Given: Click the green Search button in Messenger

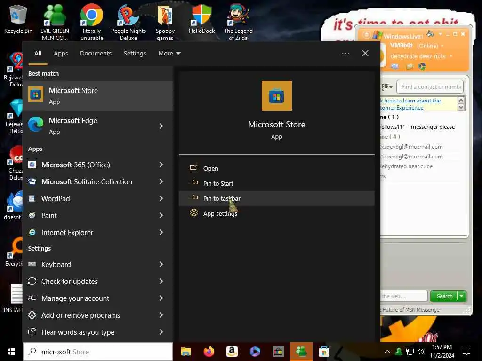Looking at the screenshot, I should click(444, 296).
